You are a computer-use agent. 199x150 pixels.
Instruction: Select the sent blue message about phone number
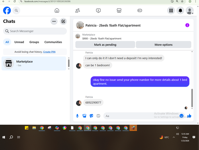(140, 82)
